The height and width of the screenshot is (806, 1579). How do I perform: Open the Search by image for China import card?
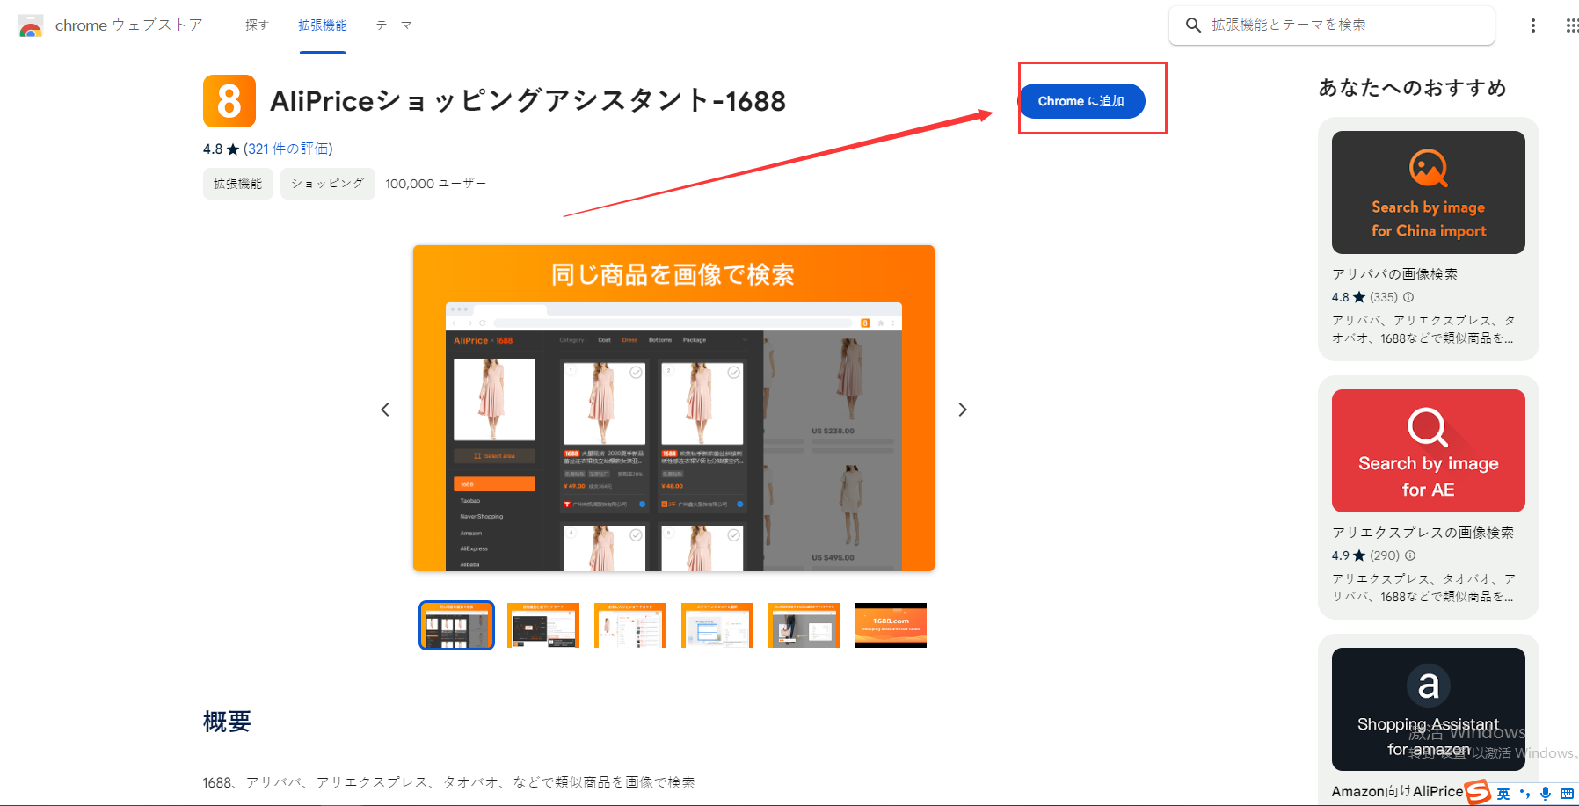[1429, 192]
